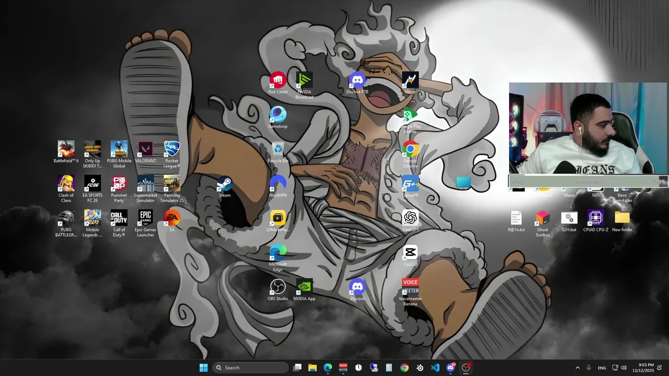Open the volume speaker tray icon
The image size is (669, 376).
[x=624, y=368]
